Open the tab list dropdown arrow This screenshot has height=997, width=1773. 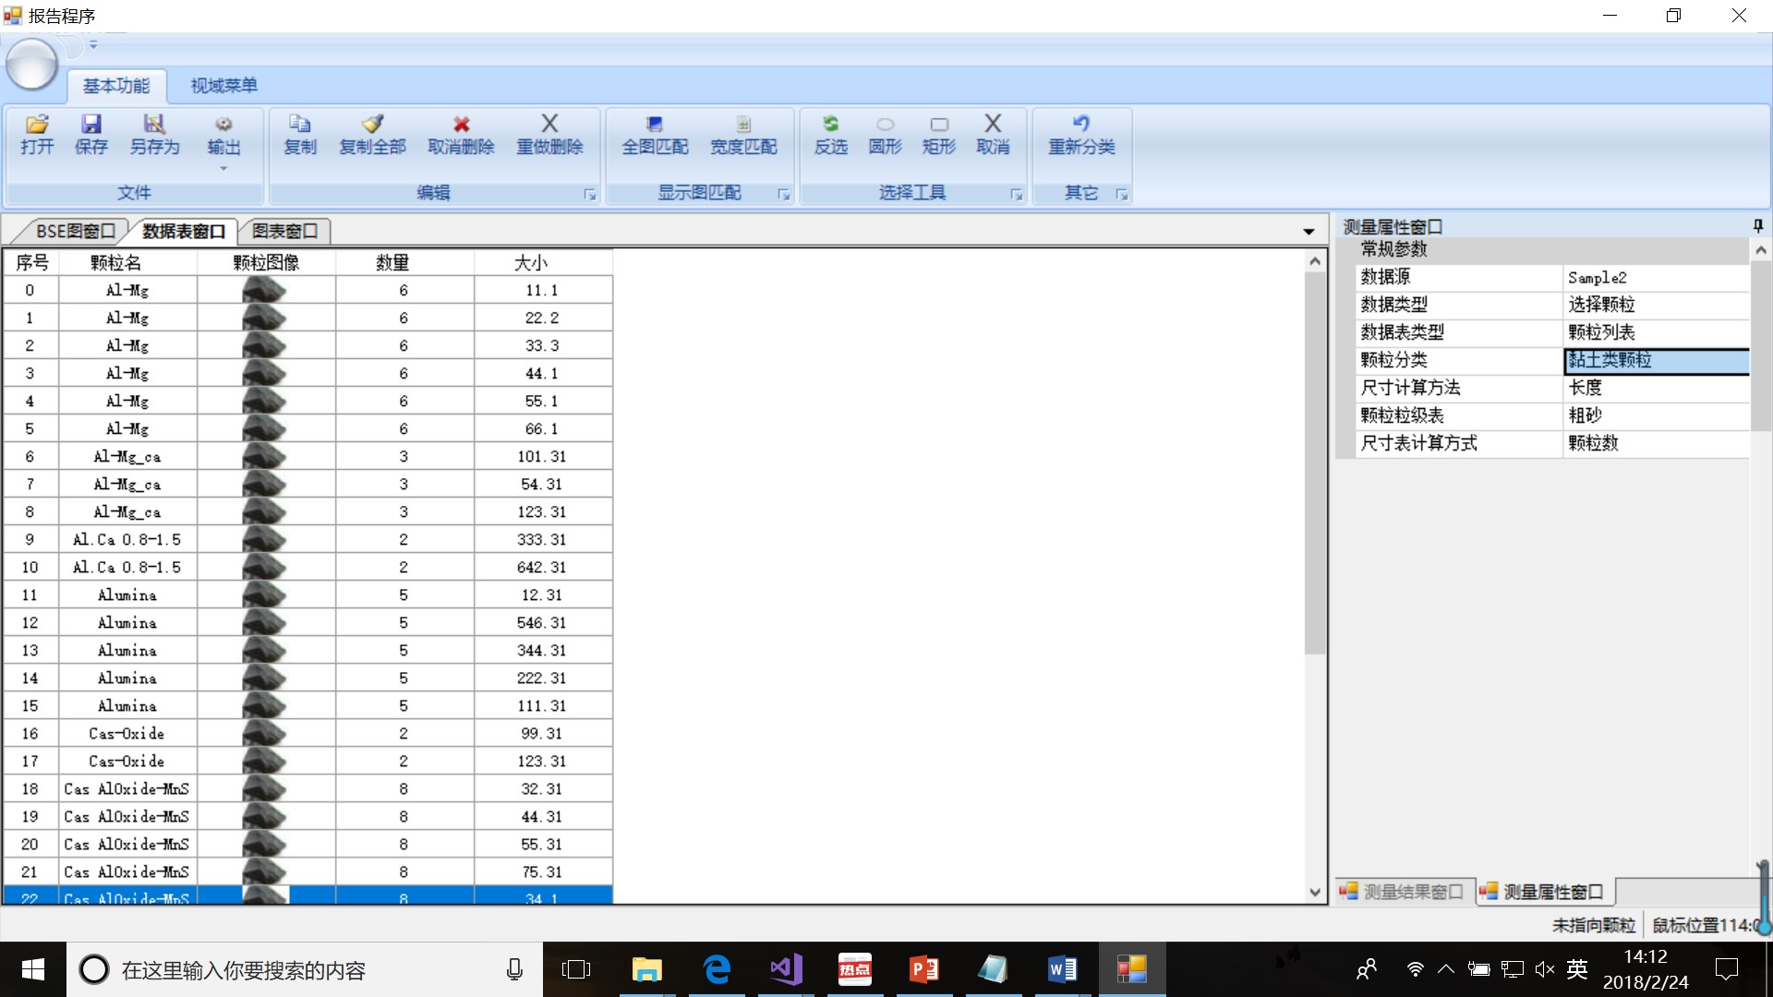click(x=1309, y=232)
